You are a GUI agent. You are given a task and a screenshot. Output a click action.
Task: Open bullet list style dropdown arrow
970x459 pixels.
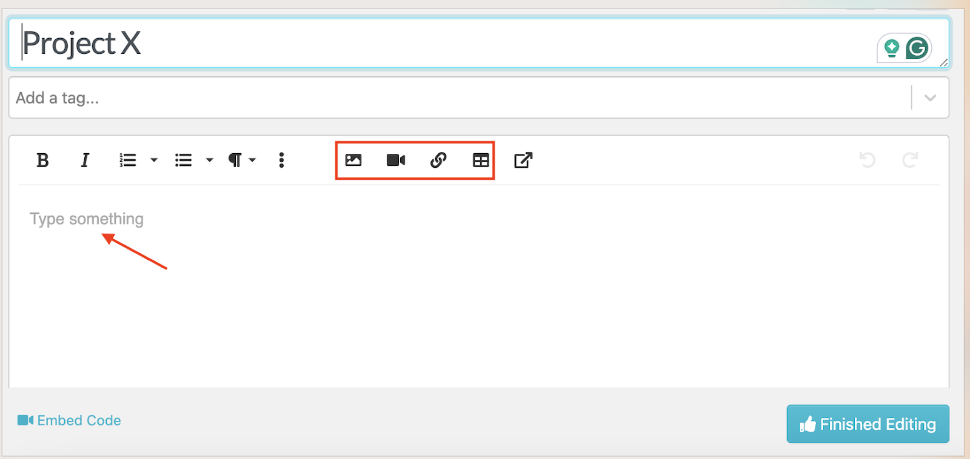click(210, 160)
